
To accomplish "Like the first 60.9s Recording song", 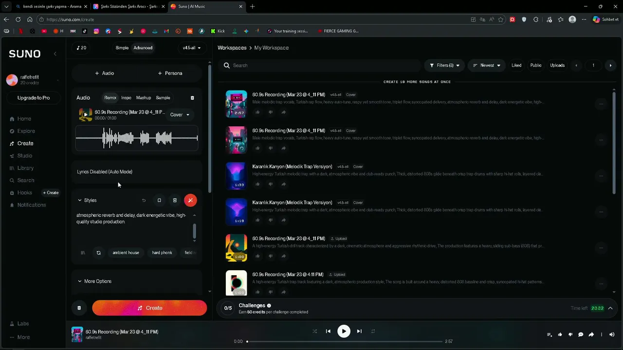I will (257, 112).
